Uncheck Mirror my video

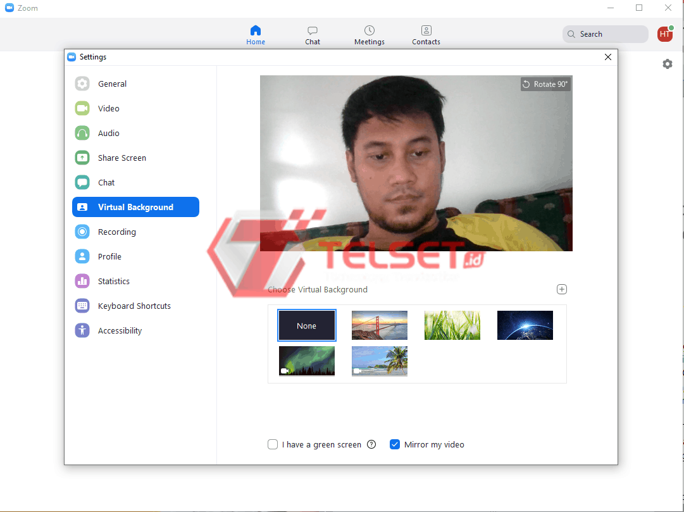[395, 444]
